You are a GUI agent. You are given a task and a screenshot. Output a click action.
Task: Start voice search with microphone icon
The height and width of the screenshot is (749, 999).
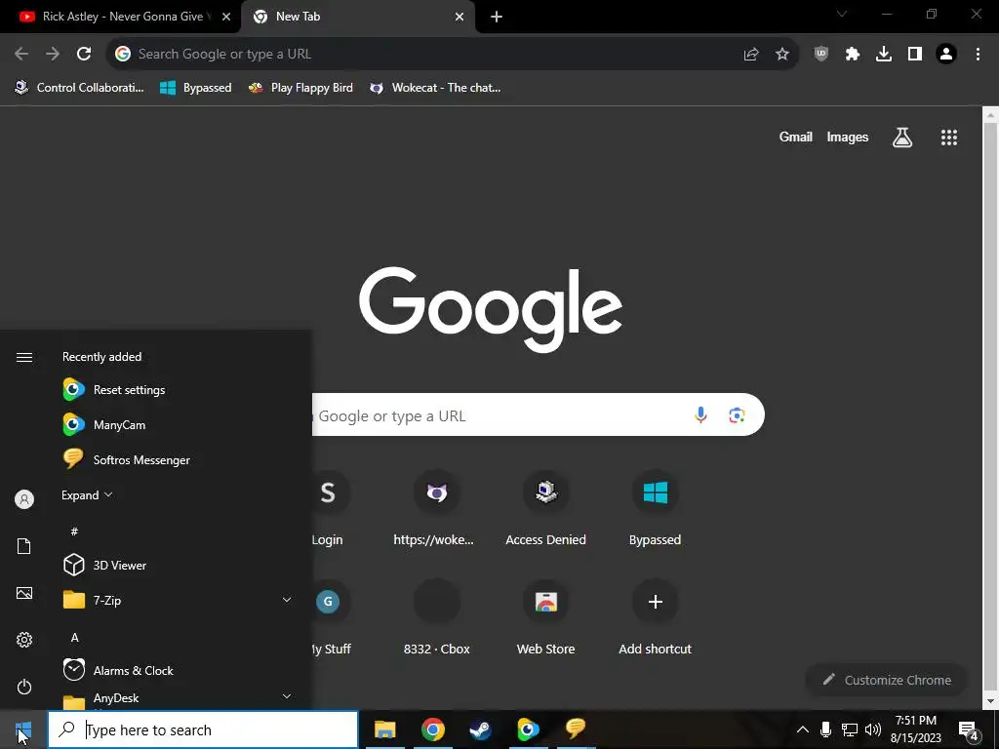[x=700, y=415]
